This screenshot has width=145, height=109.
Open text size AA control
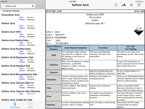[x=124, y=5]
